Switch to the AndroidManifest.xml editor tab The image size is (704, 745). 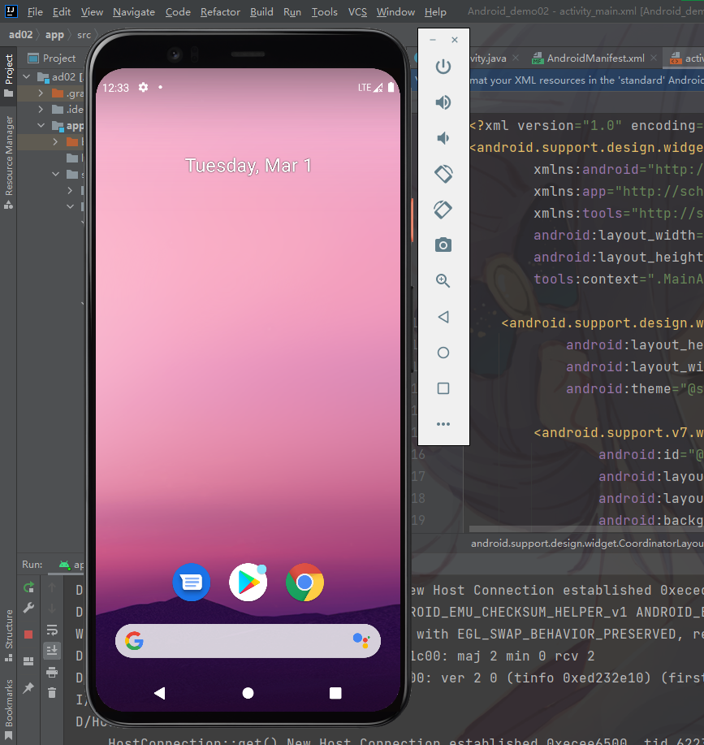595,58
